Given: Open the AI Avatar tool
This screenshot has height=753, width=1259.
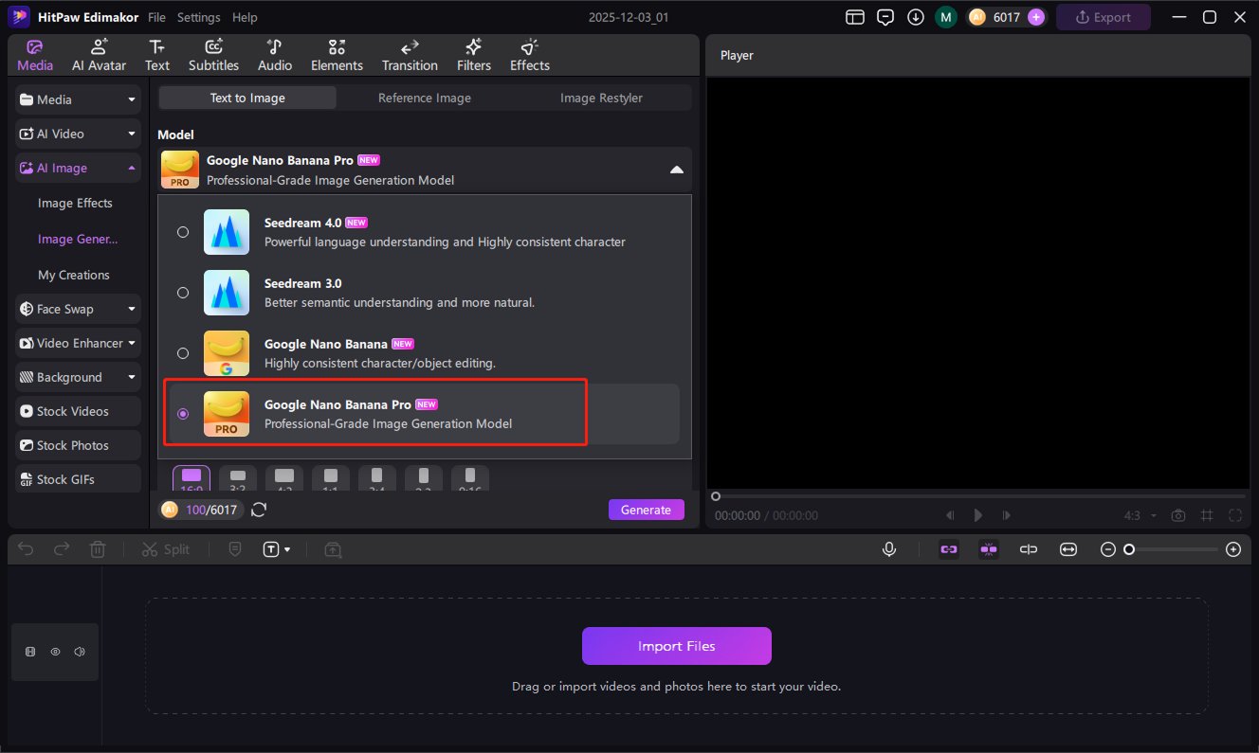Looking at the screenshot, I should click(99, 55).
